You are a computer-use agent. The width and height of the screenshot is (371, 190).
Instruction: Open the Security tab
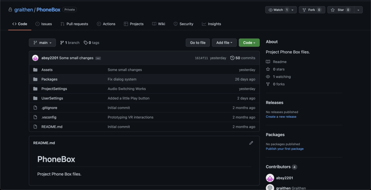point(183,24)
